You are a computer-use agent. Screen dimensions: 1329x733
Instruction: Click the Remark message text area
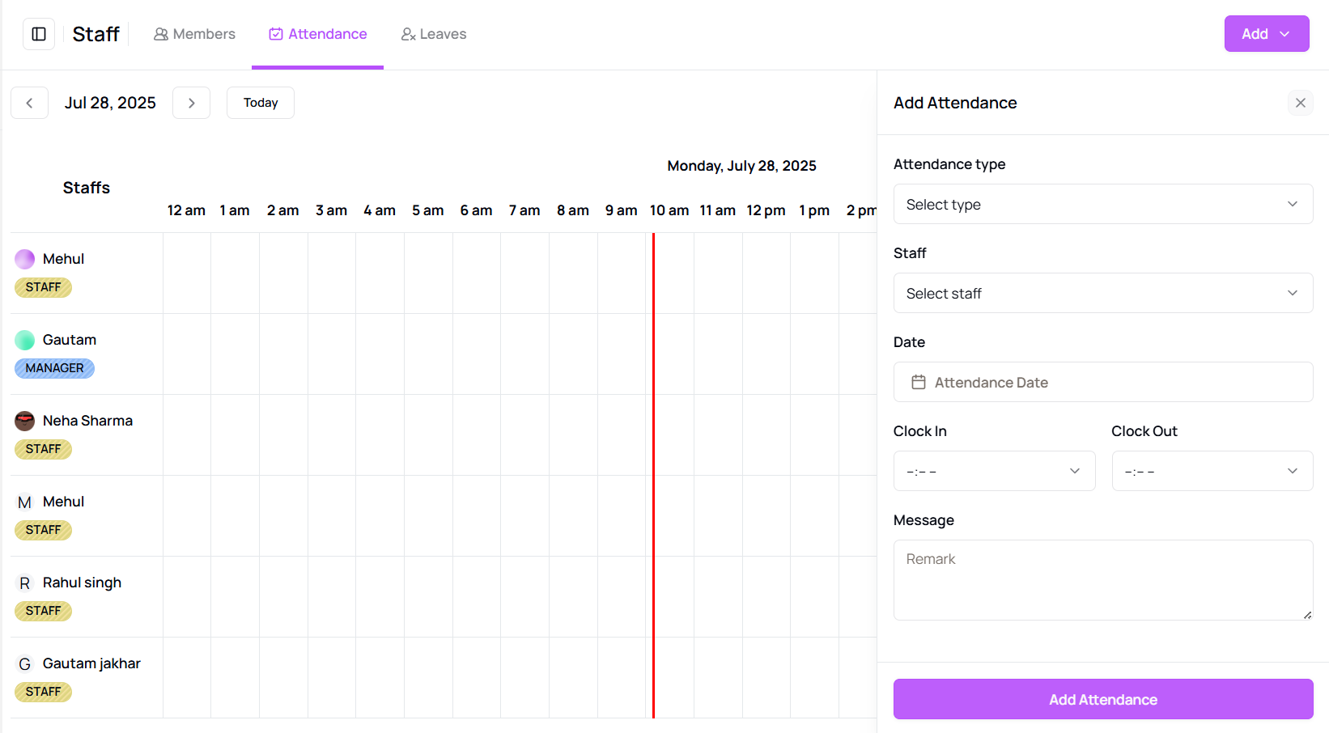[x=1102, y=579]
